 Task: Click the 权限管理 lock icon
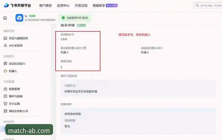tap(5, 89)
